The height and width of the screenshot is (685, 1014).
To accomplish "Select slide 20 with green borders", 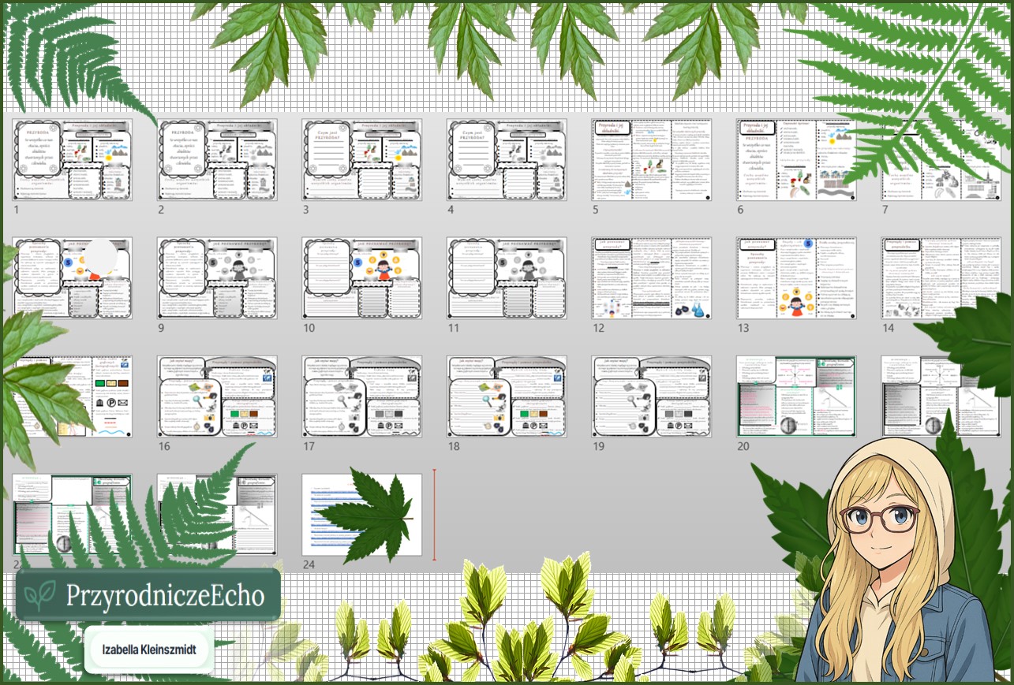I will pyautogui.click(x=796, y=396).
